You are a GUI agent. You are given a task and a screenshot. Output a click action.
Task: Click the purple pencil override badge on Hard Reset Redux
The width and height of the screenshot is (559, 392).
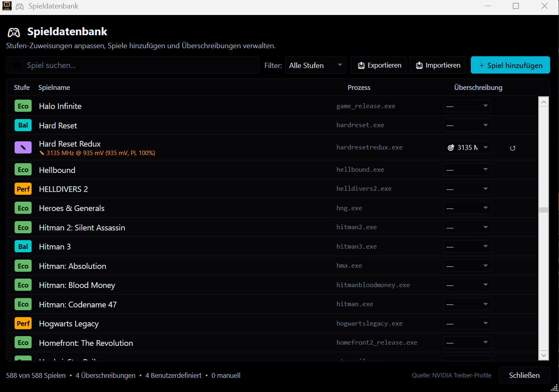(x=23, y=147)
